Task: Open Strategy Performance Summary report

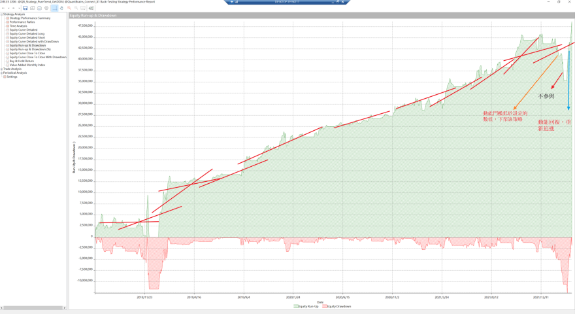Action: click(x=29, y=18)
